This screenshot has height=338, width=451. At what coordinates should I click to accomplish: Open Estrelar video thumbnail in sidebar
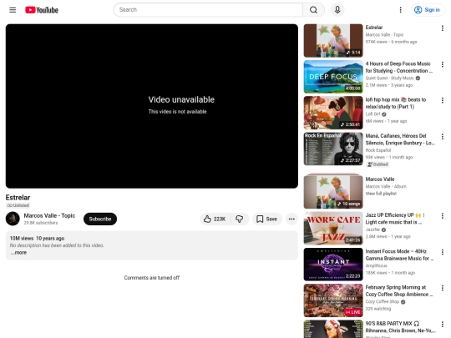click(x=333, y=41)
